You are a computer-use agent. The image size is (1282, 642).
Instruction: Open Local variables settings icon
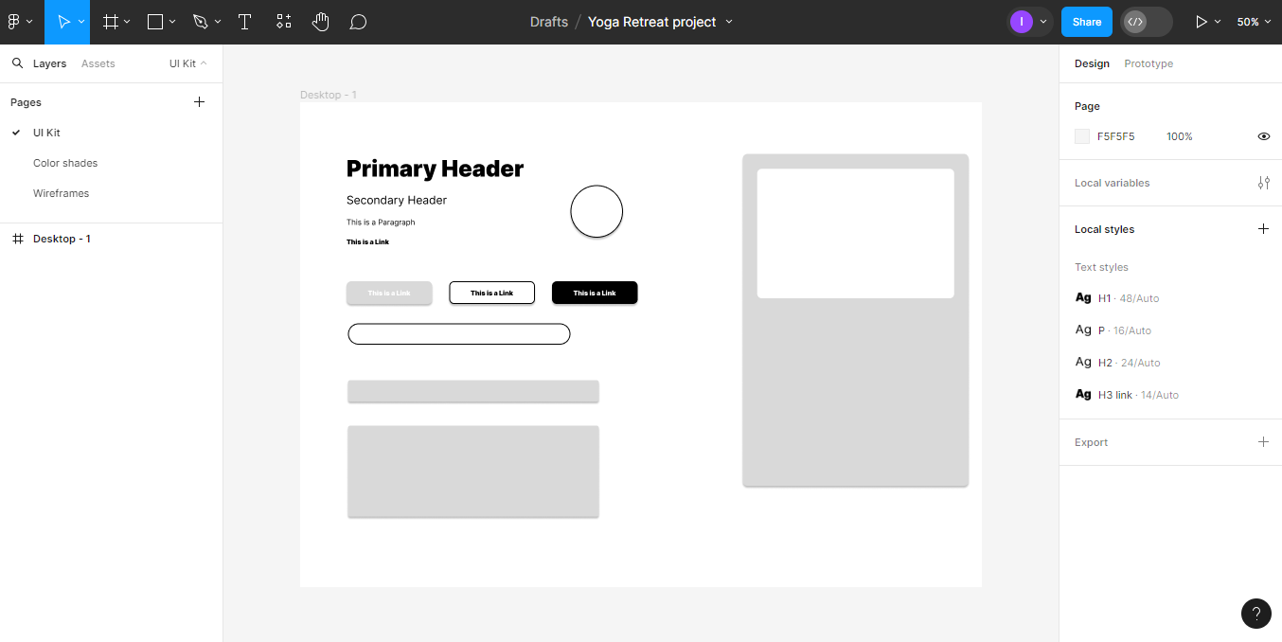point(1264,183)
